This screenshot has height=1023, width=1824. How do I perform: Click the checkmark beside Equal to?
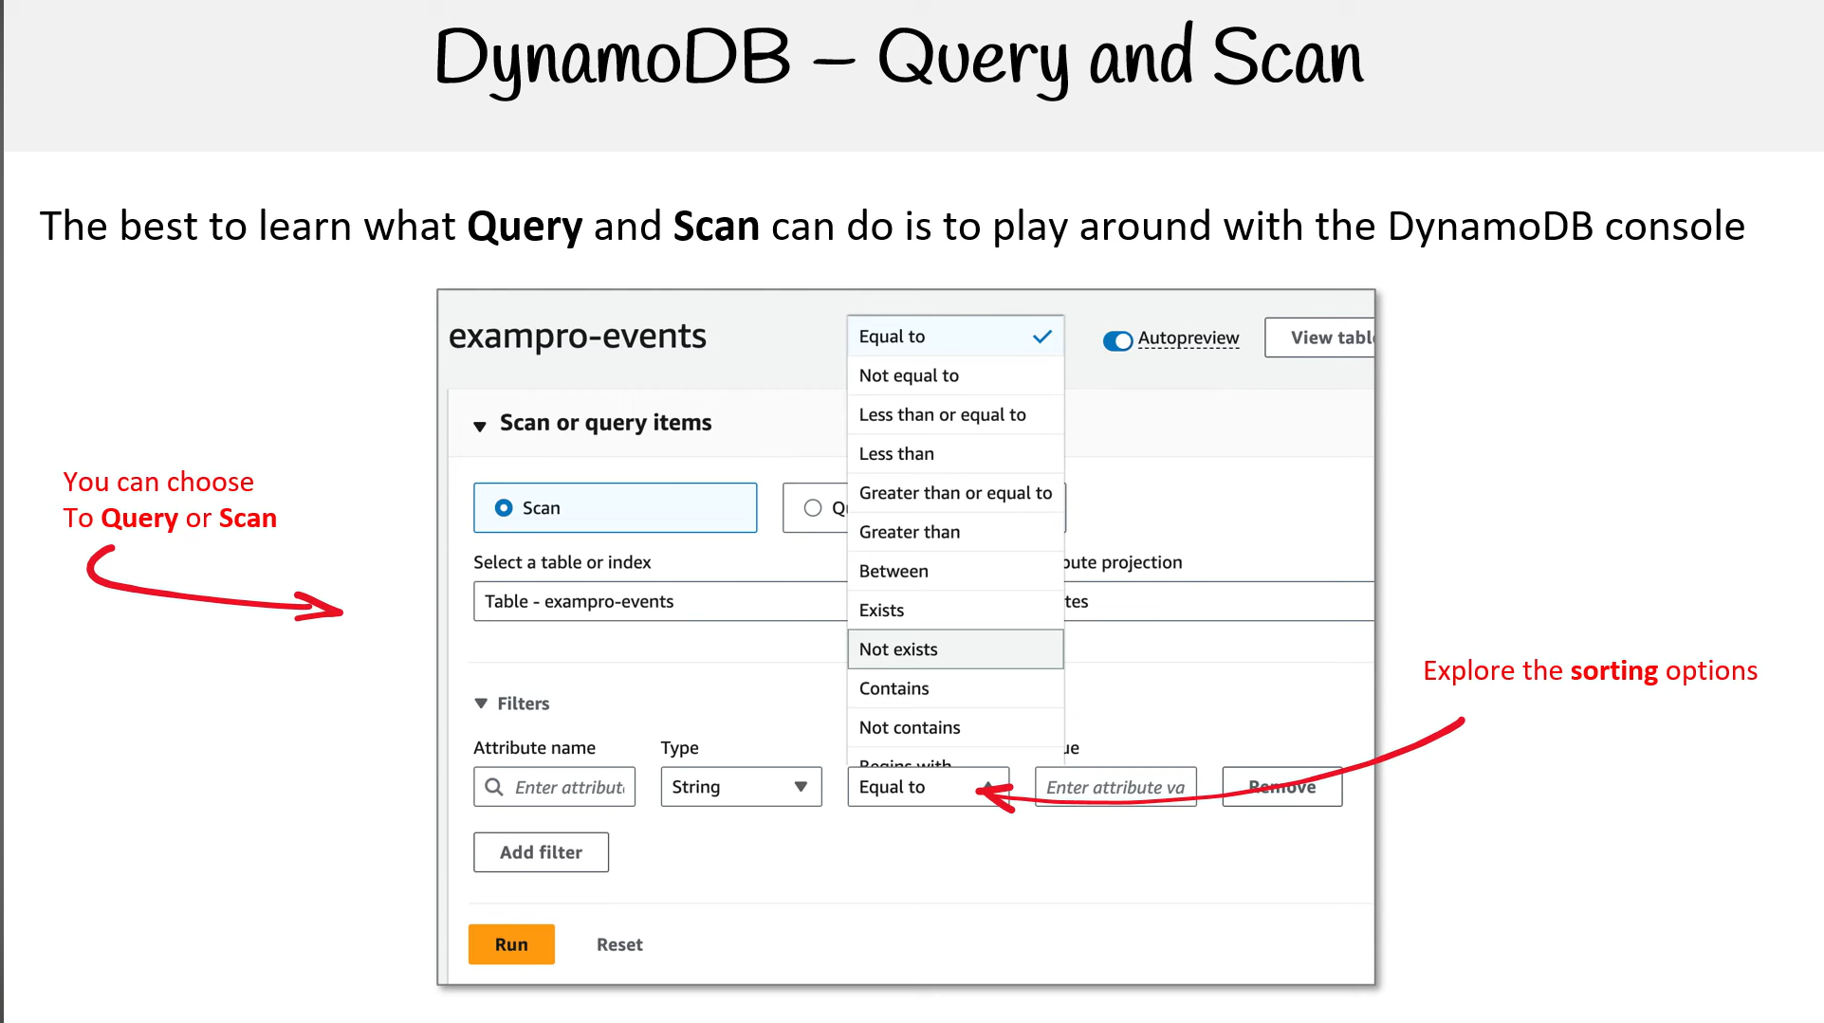click(1042, 337)
